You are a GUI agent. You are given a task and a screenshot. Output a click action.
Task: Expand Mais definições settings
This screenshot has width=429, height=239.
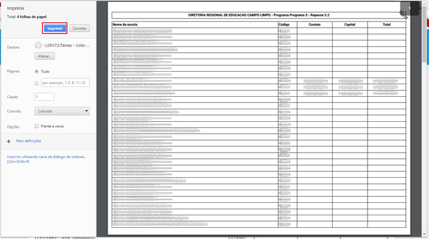(x=28, y=141)
